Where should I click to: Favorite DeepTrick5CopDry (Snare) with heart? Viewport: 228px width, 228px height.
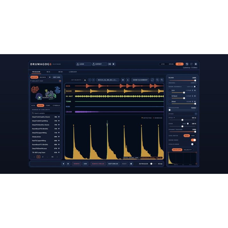59,117
